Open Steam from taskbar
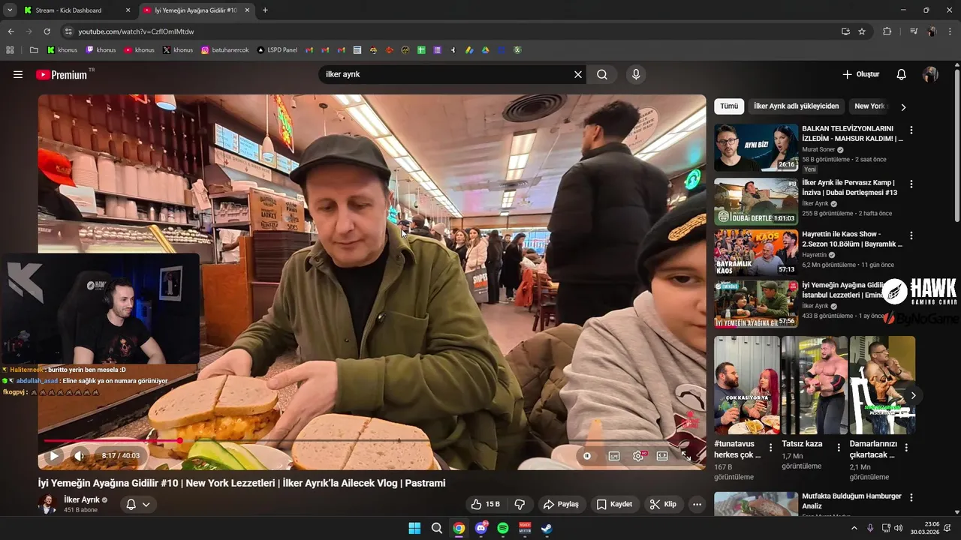The image size is (961, 540). (547, 528)
